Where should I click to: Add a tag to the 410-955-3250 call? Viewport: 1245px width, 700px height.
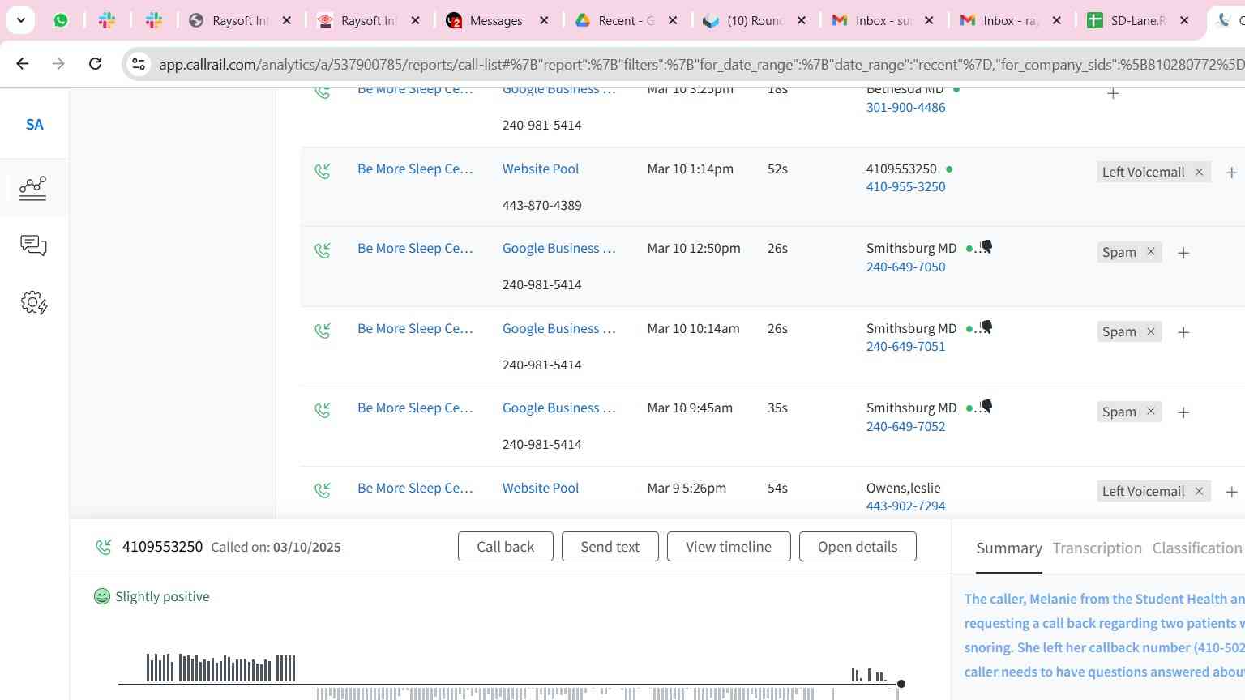click(x=1231, y=173)
